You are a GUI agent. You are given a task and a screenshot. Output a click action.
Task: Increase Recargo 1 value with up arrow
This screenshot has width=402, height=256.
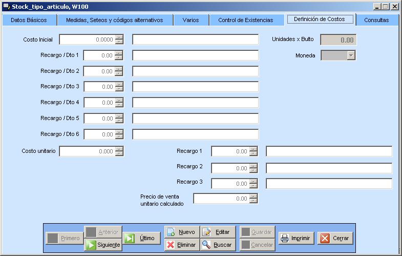[x=253, y=149]
